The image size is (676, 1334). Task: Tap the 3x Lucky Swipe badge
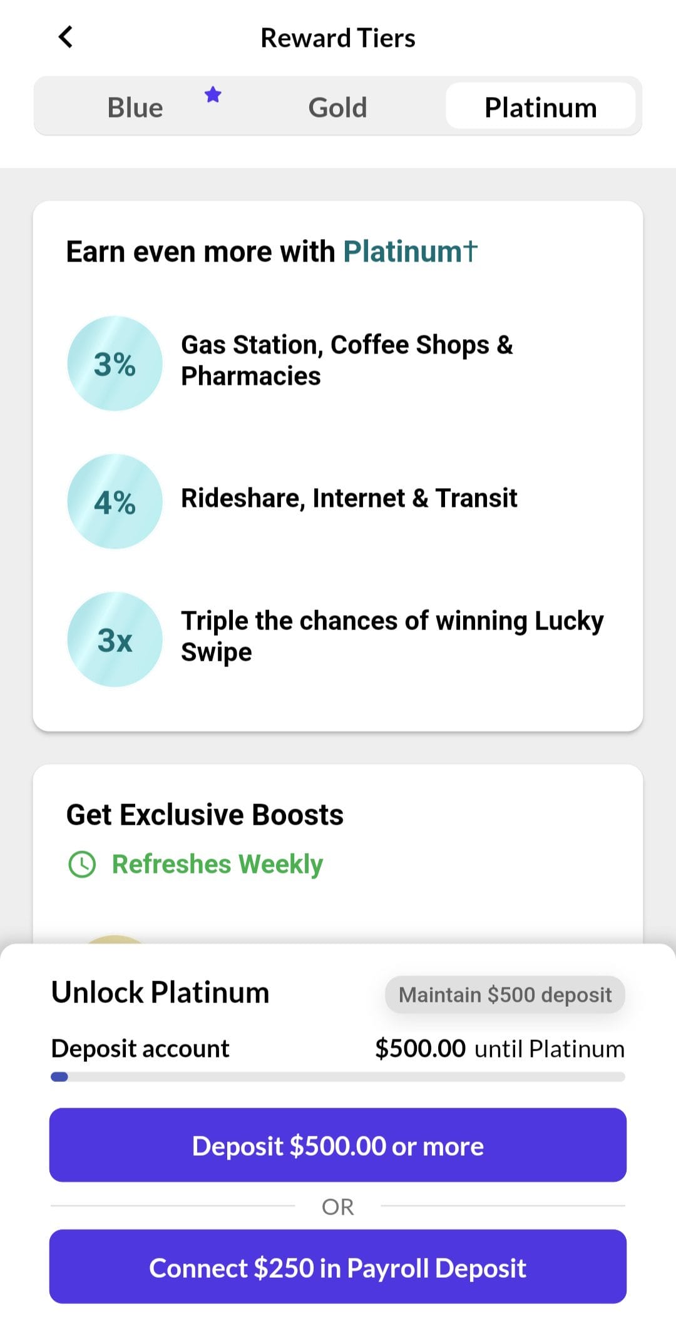115,639
